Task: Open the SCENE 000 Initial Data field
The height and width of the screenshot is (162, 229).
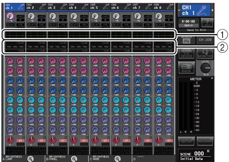Action: 196,155
